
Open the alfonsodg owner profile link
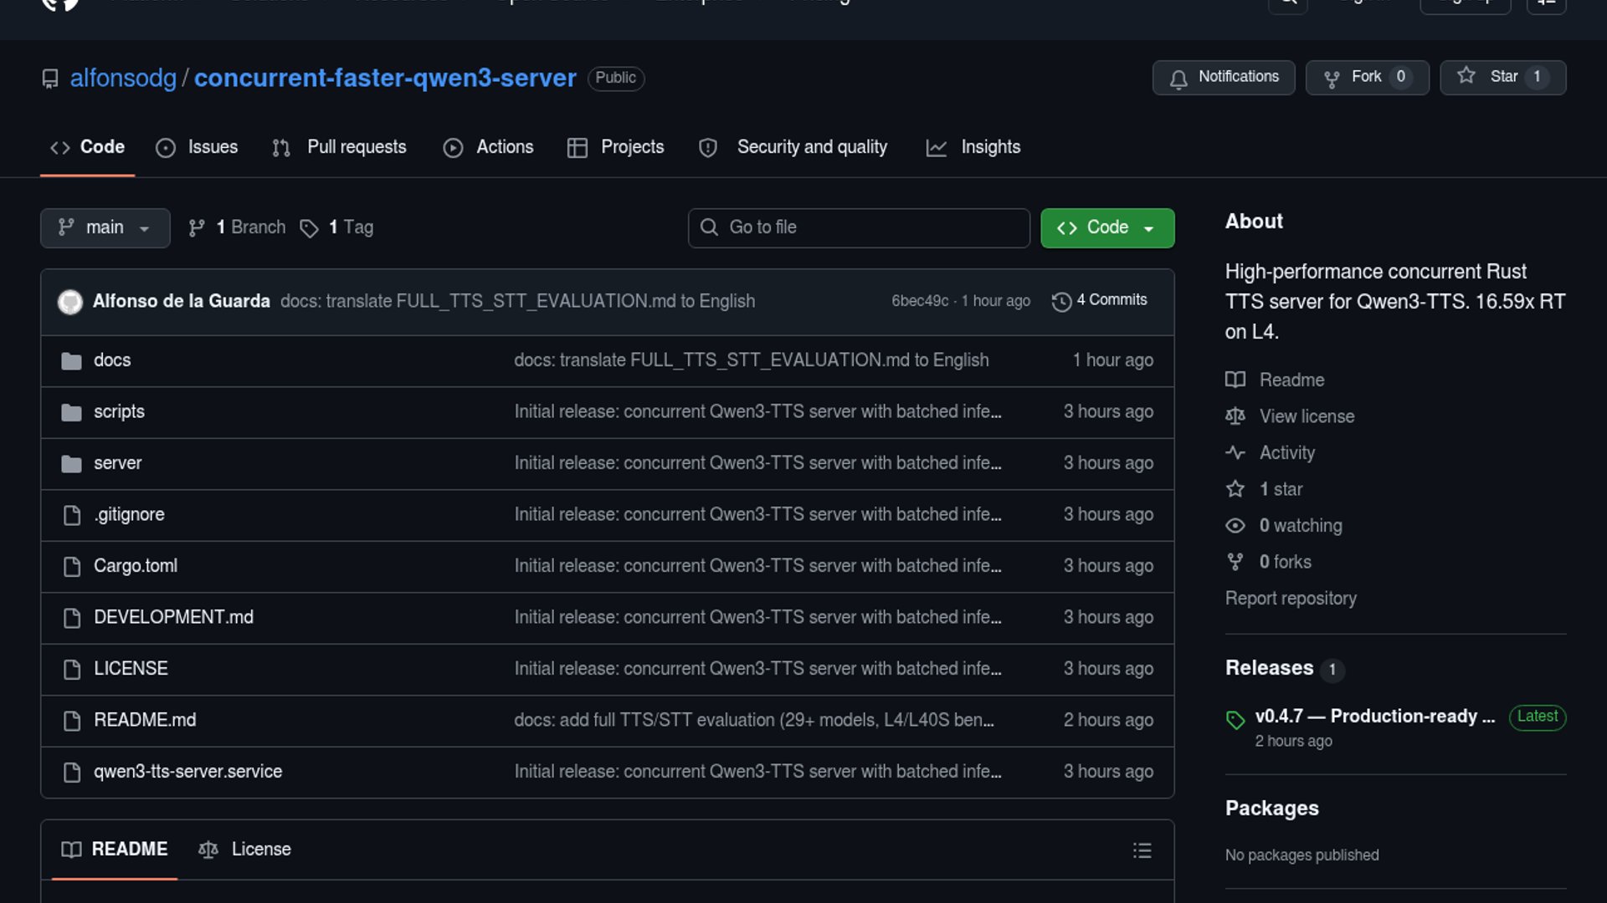point(123,78)
